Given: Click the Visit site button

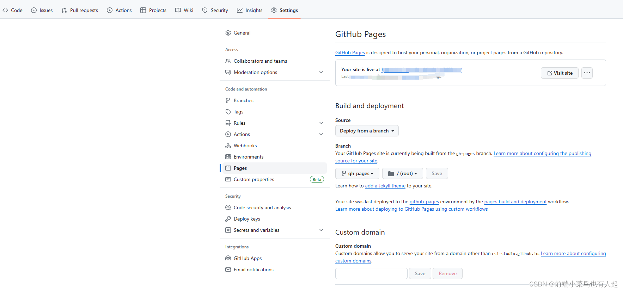Looking at the screenshot, I should pyautogui.click(x=560, y=73).
